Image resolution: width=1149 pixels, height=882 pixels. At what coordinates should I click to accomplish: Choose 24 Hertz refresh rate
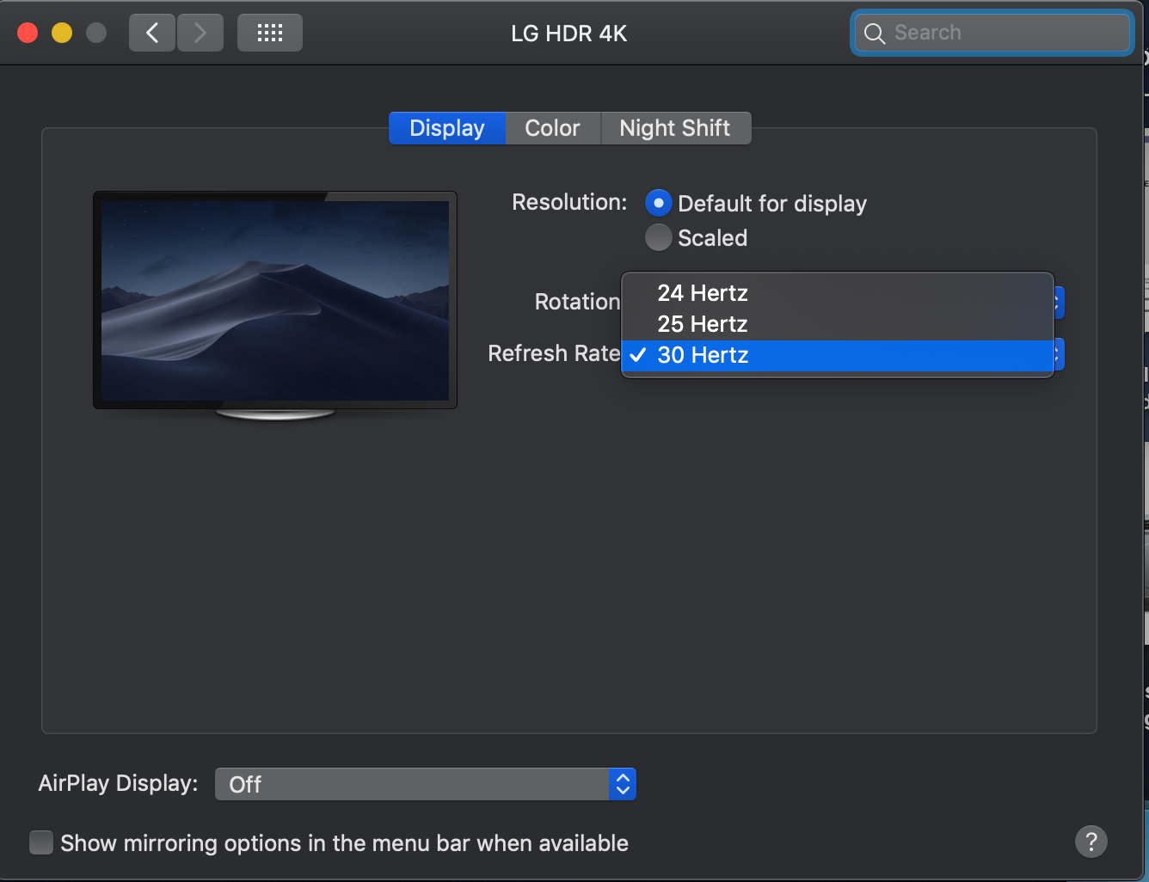[x=838, y=293]
